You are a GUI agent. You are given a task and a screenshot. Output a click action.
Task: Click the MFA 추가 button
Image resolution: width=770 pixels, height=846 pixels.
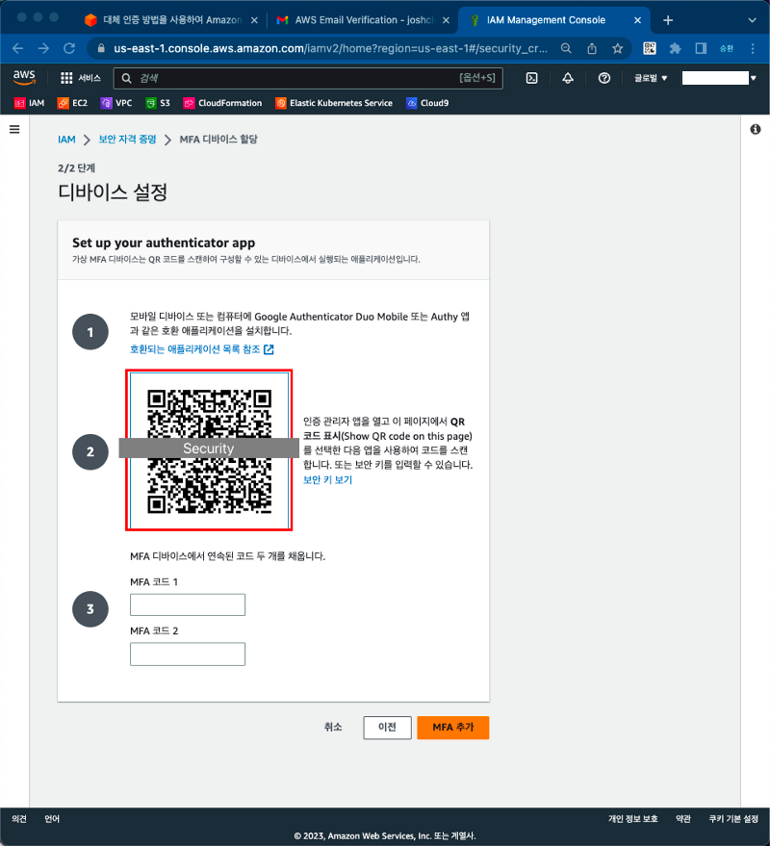tap(452, 728)
